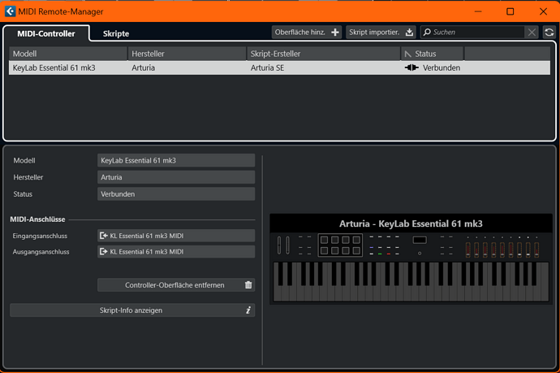This screenshot has width=560, height=373.
Task: Click the Status column sort icon
Action: [x=408, y=54]
